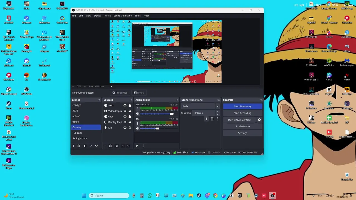Hide the Mic source

(125, 127)
